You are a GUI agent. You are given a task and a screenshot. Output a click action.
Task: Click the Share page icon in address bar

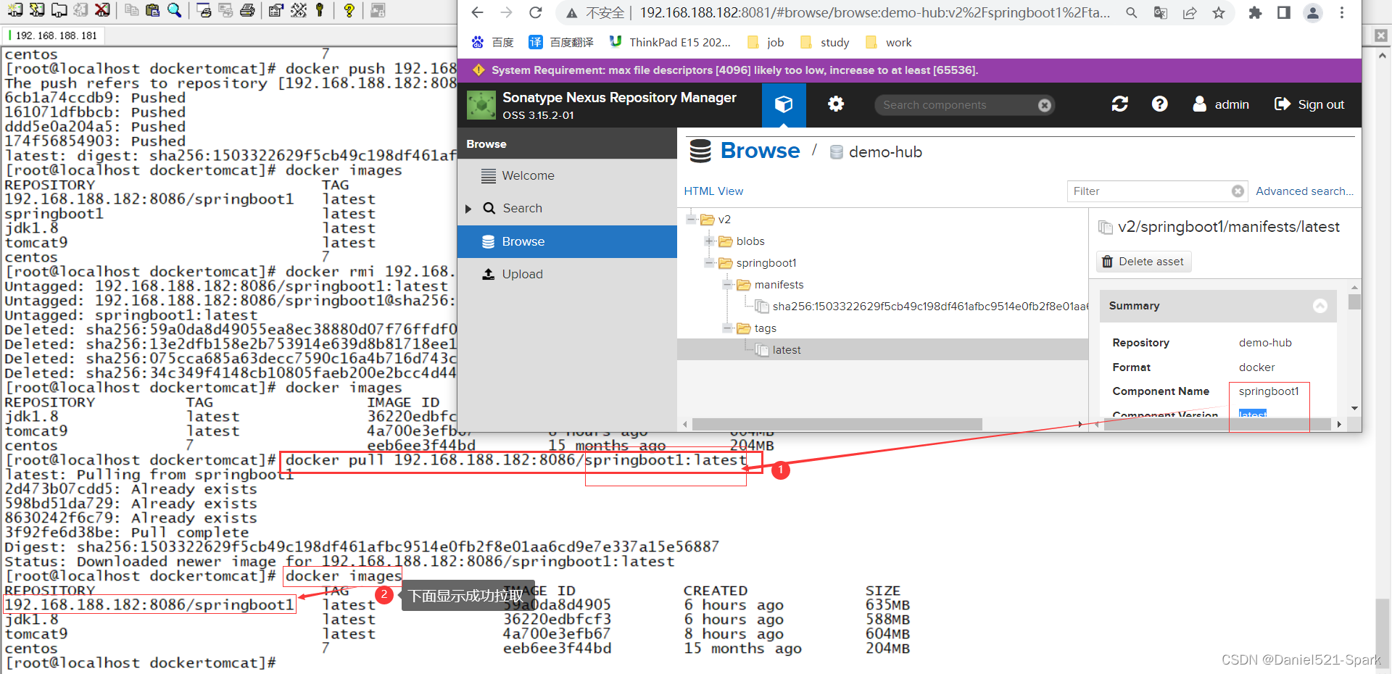click(x=1190, y=12)
